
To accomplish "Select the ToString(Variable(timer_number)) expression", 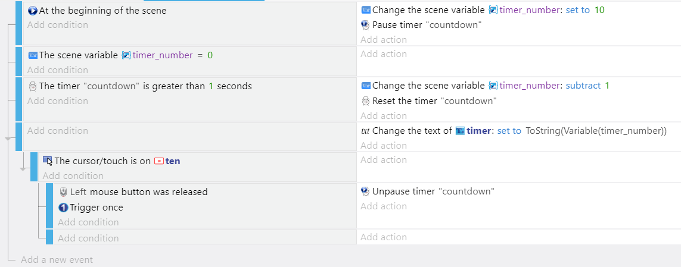I will (596, 130).
